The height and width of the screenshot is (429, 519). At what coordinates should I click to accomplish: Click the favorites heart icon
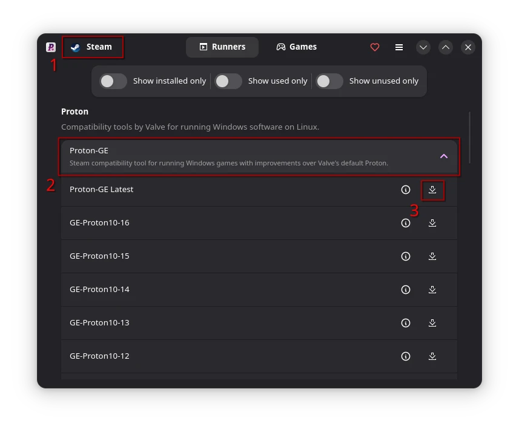point(375,47)
